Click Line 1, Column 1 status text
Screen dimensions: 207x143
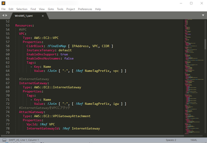(30, 140)
